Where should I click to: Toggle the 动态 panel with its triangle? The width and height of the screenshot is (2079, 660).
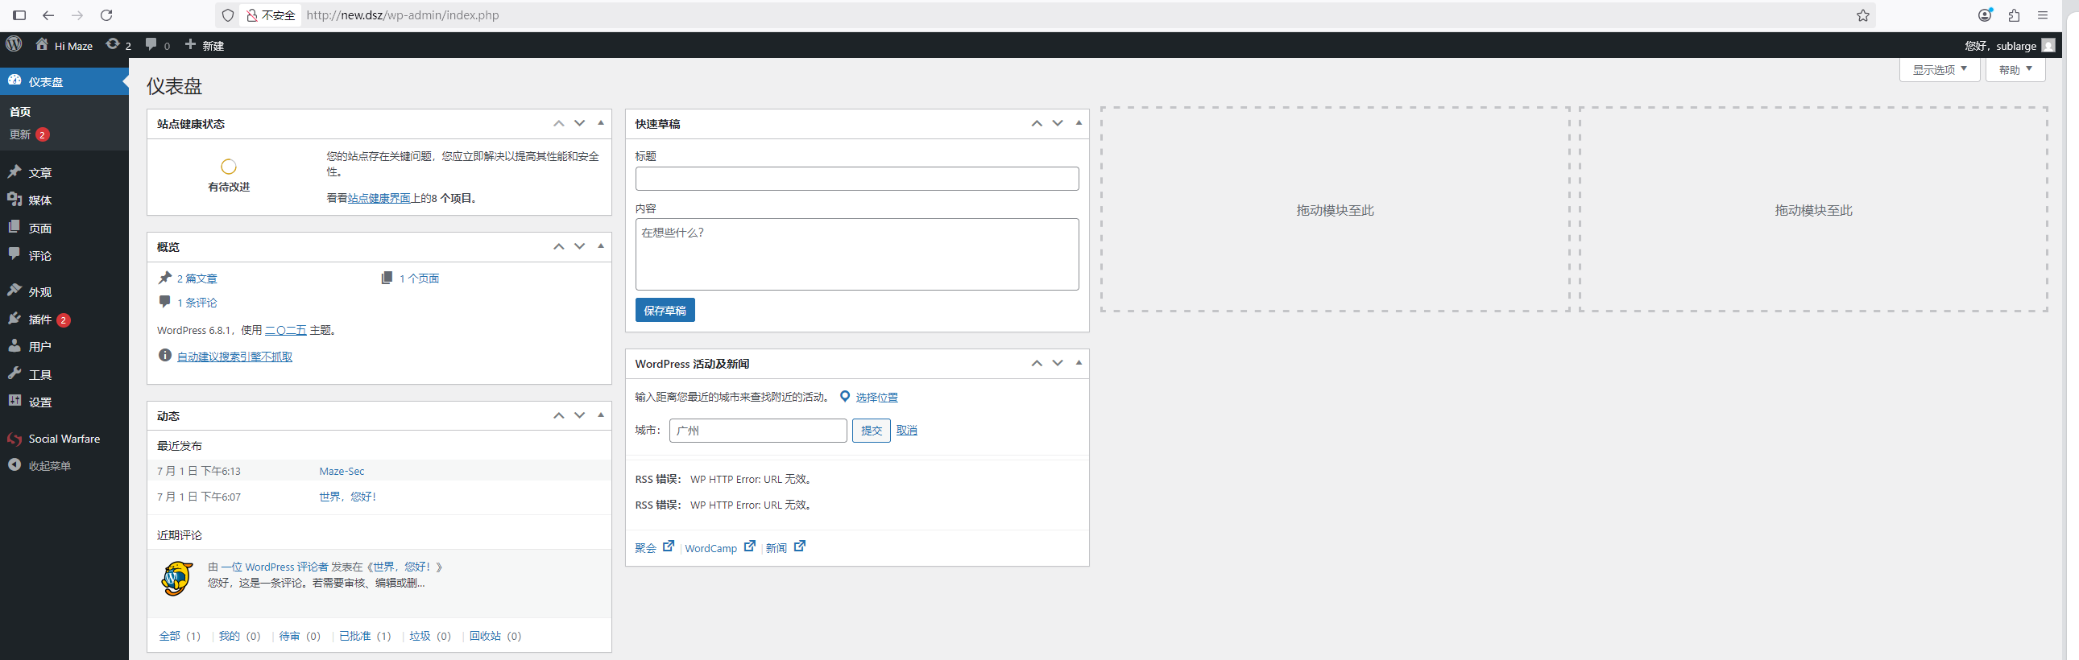[600, 415]
